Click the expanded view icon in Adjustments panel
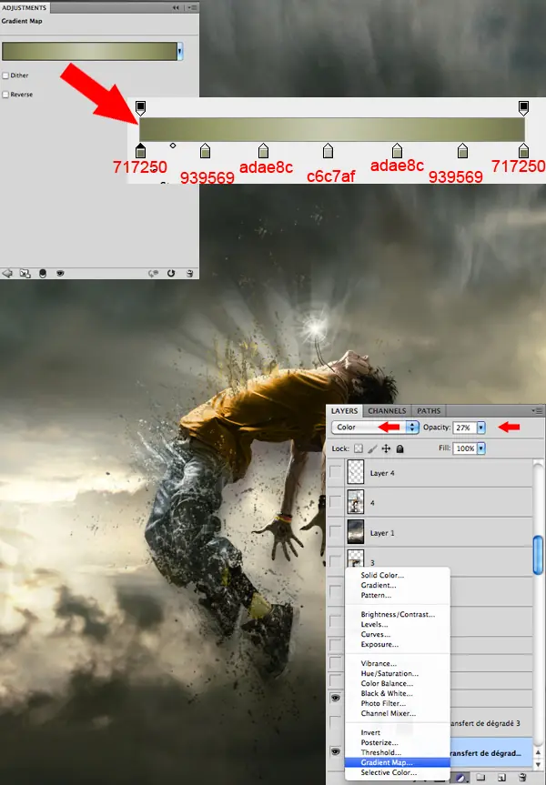This screenshot has width=546, height=785. tap(25, 274)
